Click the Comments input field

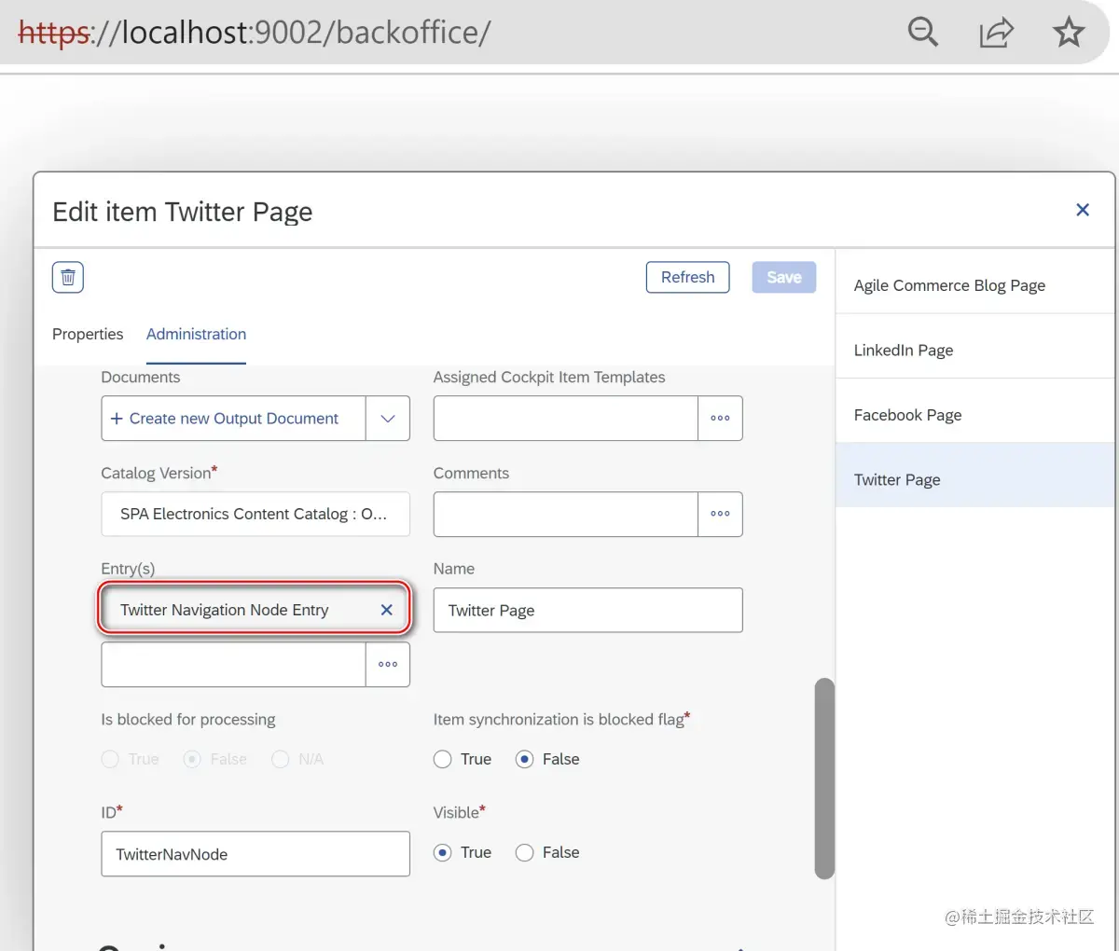click(x=566, y=514)
